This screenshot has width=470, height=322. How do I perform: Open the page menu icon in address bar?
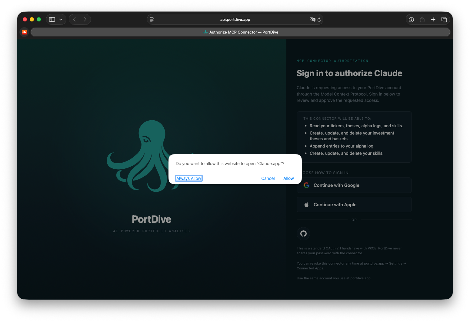click(x=152, y=19)
